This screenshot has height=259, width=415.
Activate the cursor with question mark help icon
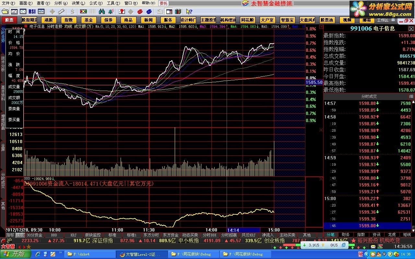(189, 12)
